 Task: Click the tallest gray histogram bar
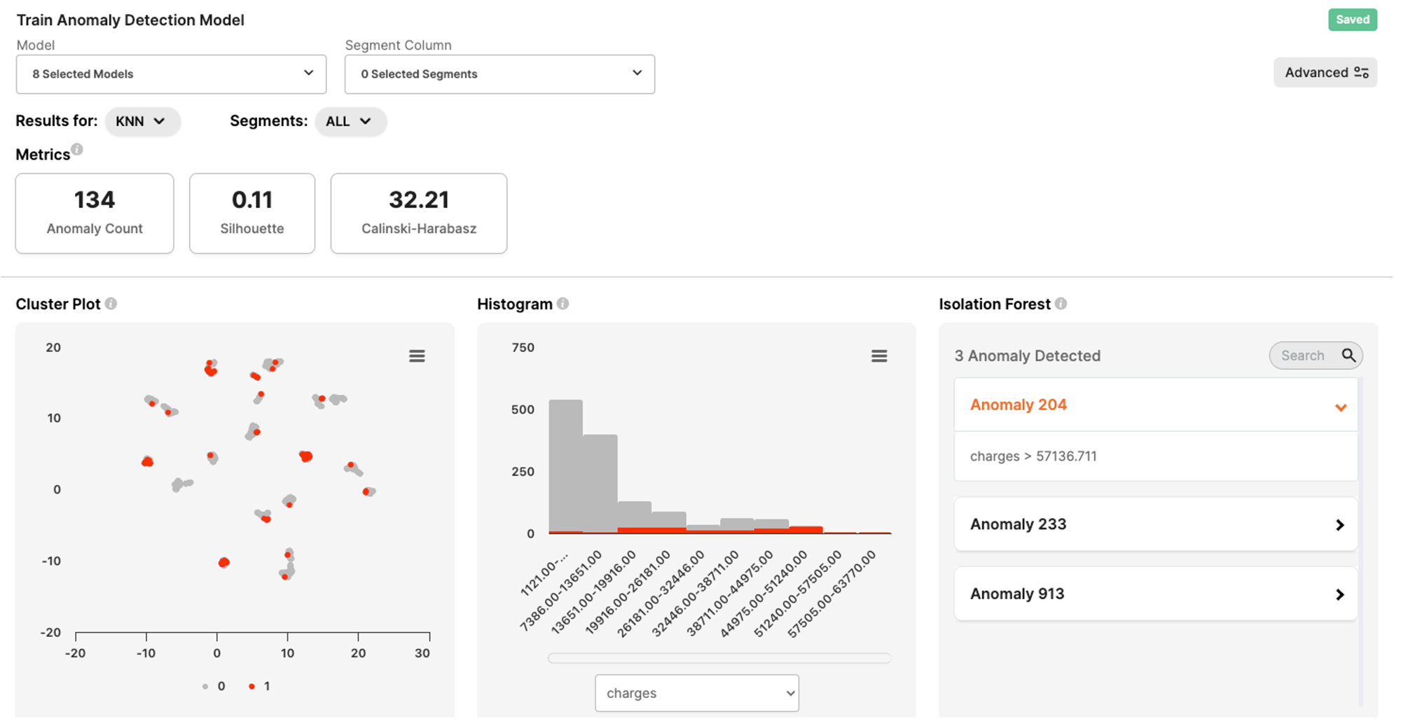pos(566,465)
